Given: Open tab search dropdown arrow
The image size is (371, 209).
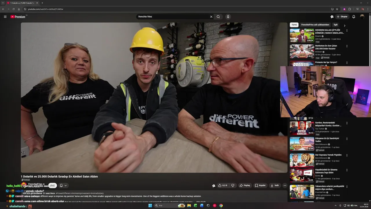Looking at the screenshot, I should click(x=3, y=3).
